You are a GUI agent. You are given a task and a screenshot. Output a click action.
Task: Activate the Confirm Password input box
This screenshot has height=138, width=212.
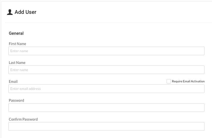click(x=106, y=126)
